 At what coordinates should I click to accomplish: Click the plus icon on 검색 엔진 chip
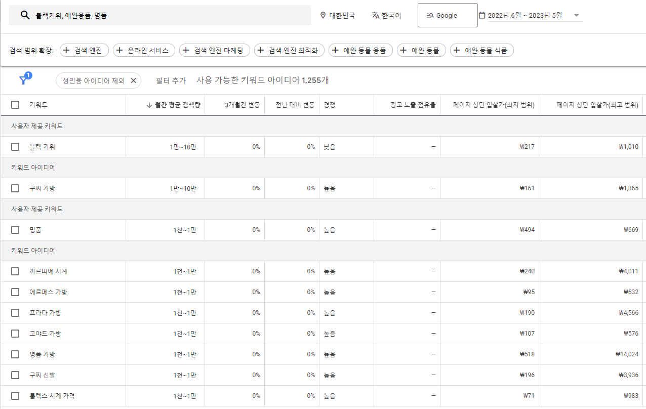67,50
